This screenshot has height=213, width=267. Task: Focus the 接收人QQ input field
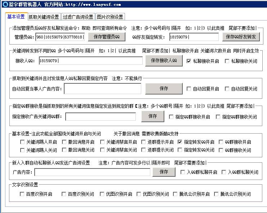pos(91,61)
